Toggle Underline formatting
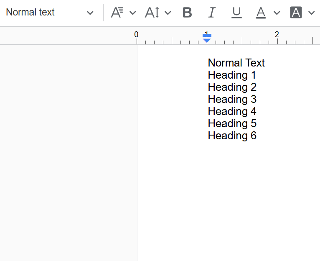The height and width of the screenshot is (261, 320). point(236,13)
